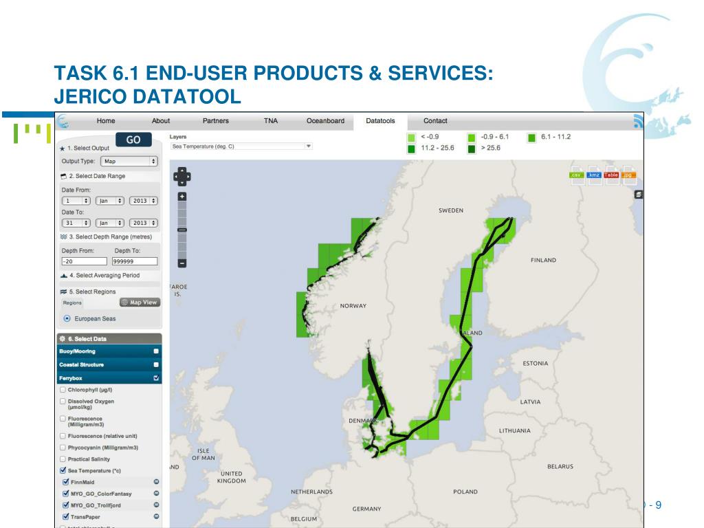Check the Buoy/Mooring checkbox
This screenshot has height=528, width=704.
(156, 351)
